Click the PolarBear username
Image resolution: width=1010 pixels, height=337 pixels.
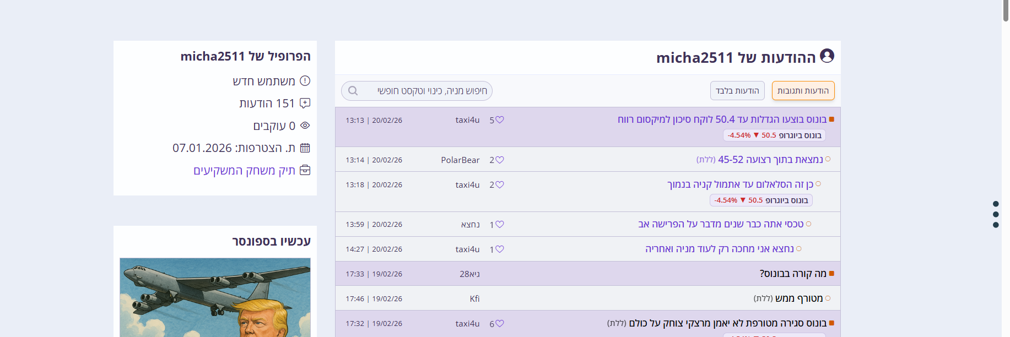[460, 160]
